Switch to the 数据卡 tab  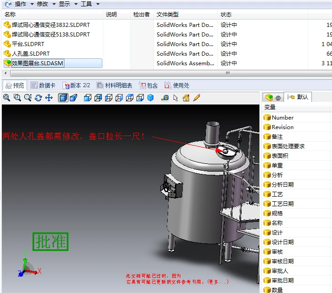tap(43, 85)
